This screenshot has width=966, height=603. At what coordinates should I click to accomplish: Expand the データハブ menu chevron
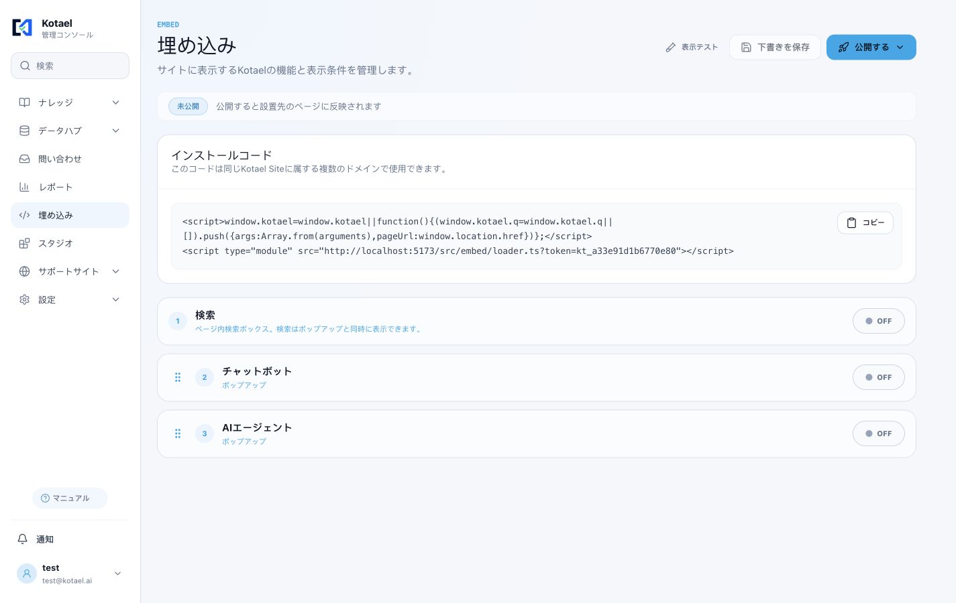pyautogui.click(x=115, y=131)
